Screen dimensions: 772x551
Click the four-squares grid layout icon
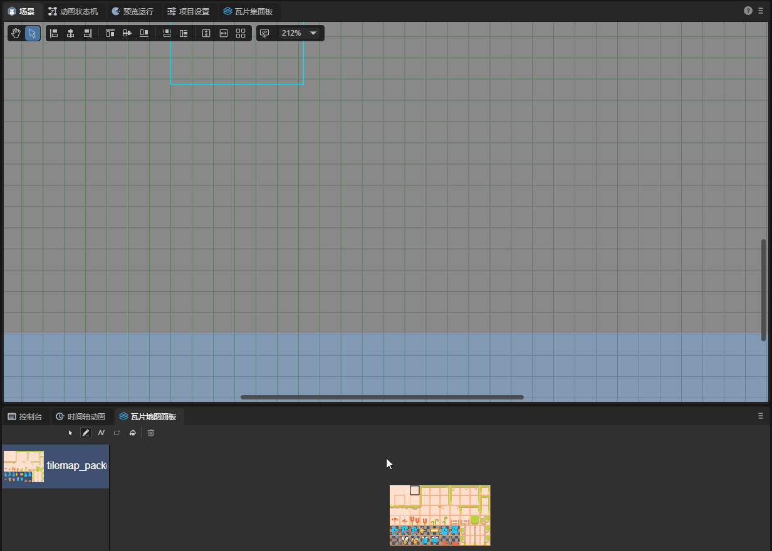pyautogui.click(x=241, y=33)
